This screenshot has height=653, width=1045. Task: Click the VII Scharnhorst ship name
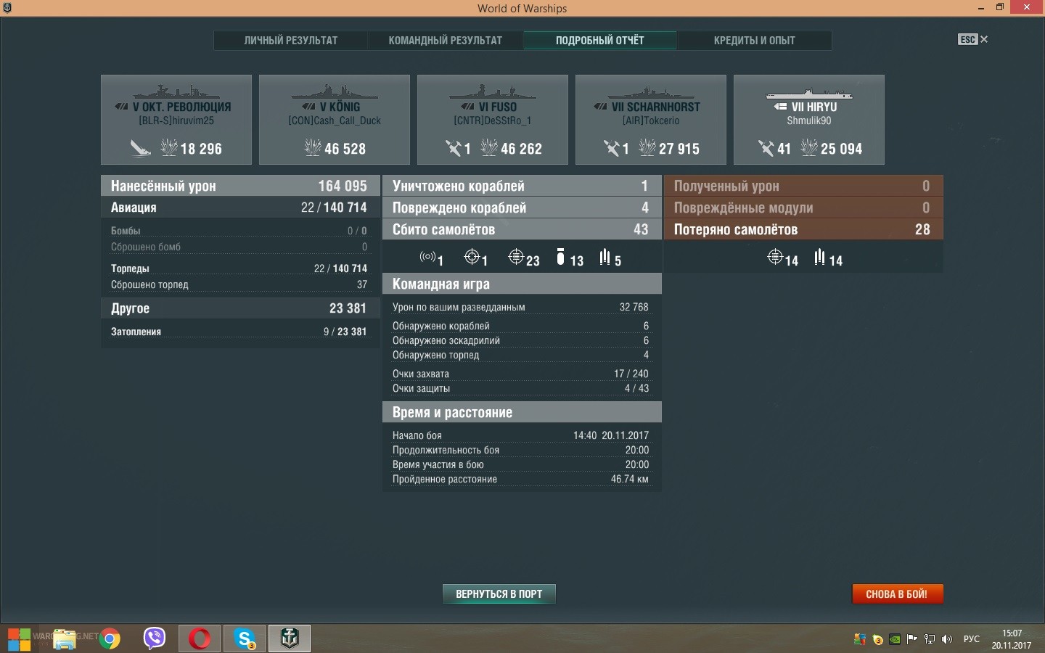pos(656,107)
